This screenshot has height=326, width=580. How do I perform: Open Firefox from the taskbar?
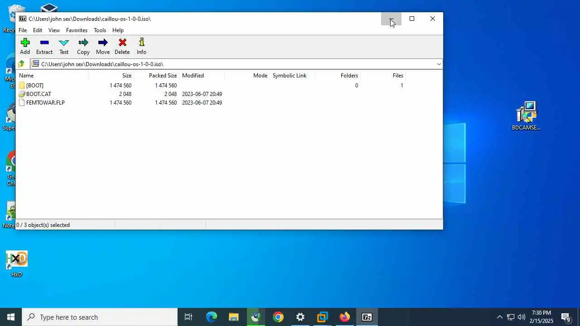point(345,317)
